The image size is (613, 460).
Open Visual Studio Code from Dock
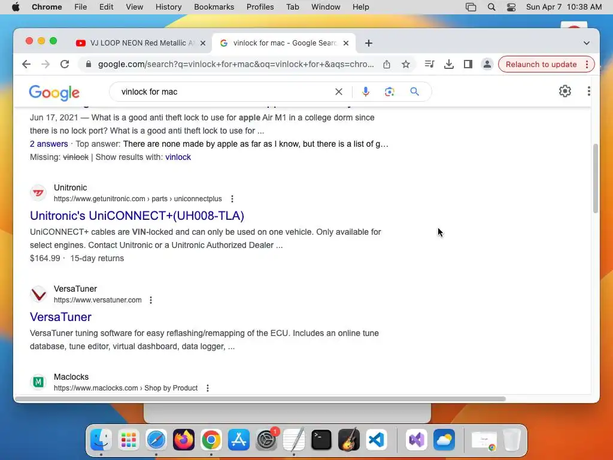tap(377, 440)
